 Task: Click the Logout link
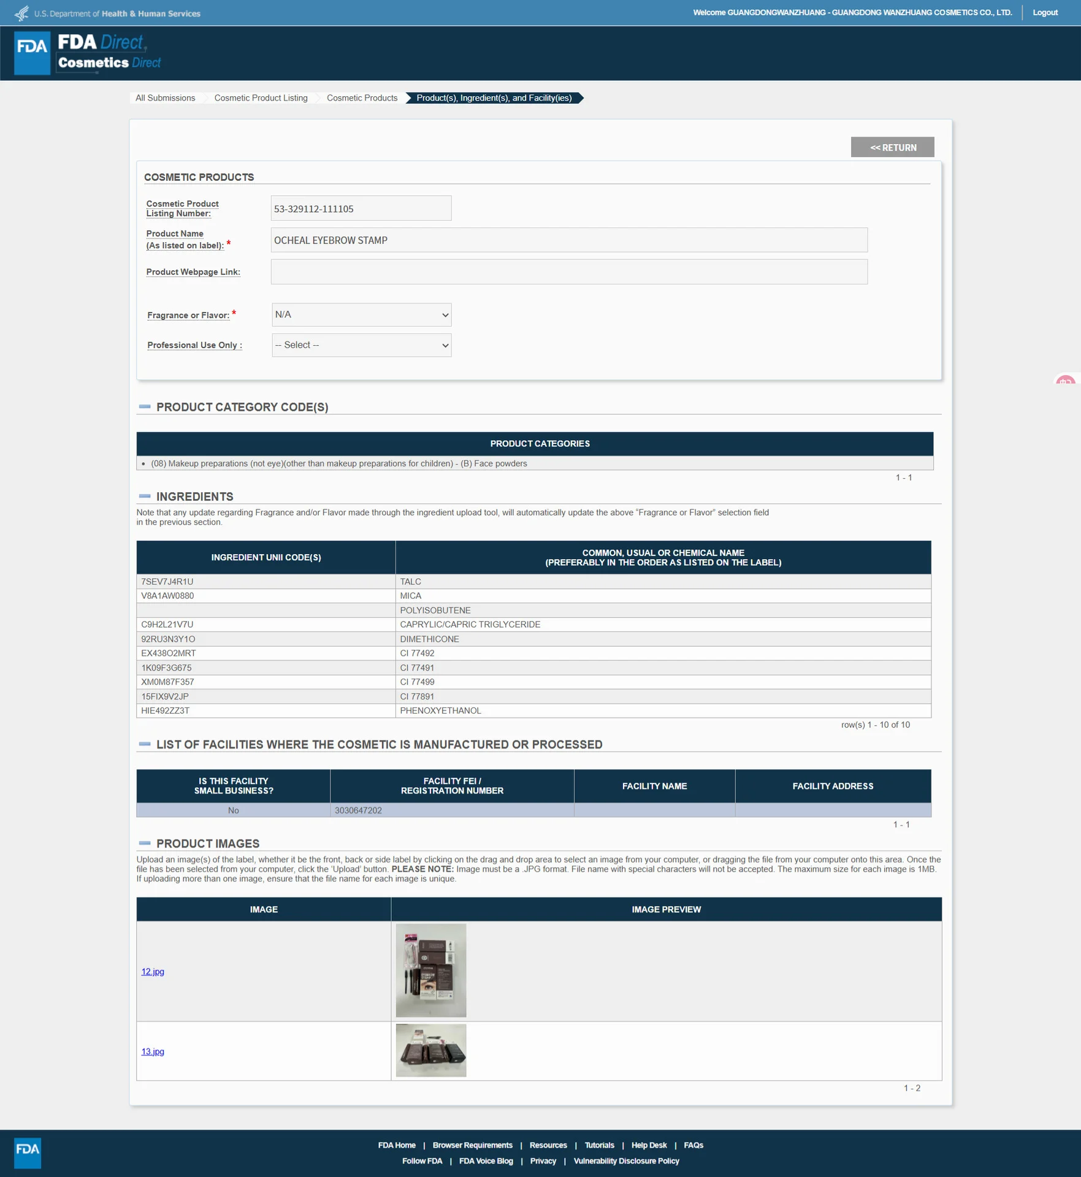click(1045, 12)
